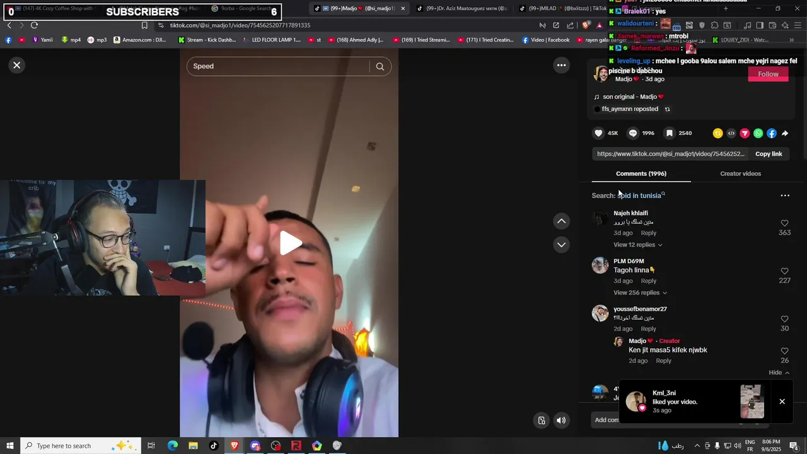Switch to the Comments (1996) tab
The height and width of the screenshot is (454, 807).
[641, 173]
